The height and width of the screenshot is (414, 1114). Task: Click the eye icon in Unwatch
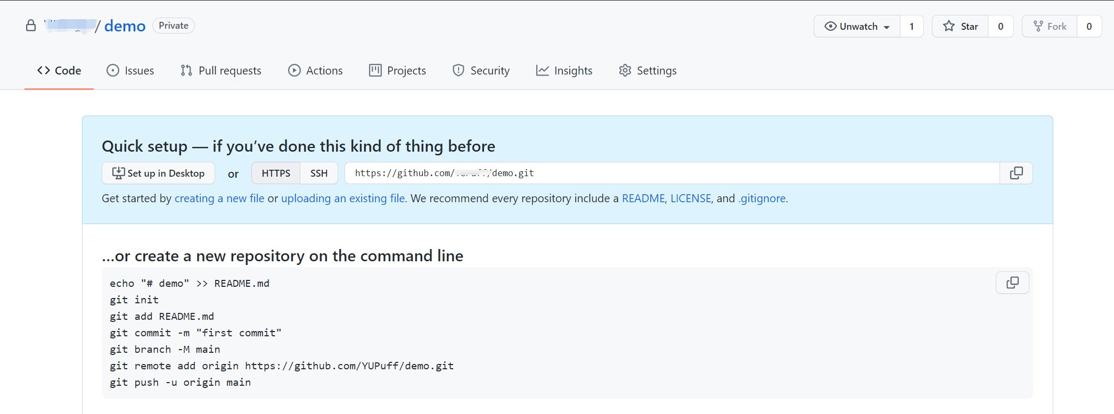(x=830, y=26)
